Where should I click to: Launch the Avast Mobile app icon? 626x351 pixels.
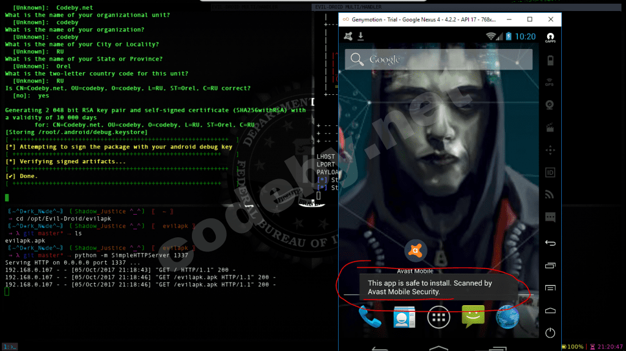(415, 251)
